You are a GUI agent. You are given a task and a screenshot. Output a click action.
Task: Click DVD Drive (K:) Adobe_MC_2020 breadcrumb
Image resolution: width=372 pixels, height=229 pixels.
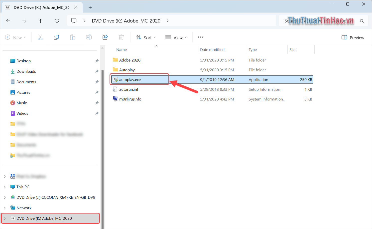coord(126,21)
